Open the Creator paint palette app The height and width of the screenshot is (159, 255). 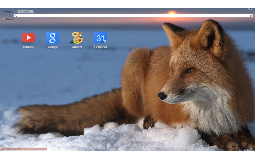[76, 38]
